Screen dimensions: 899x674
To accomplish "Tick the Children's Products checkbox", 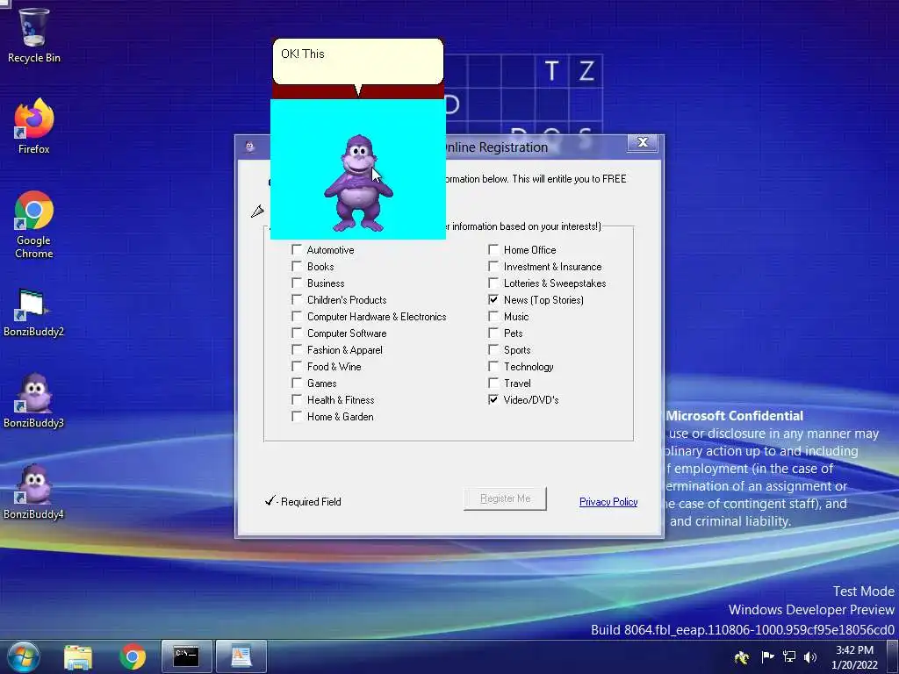I will tap(297, 299).
